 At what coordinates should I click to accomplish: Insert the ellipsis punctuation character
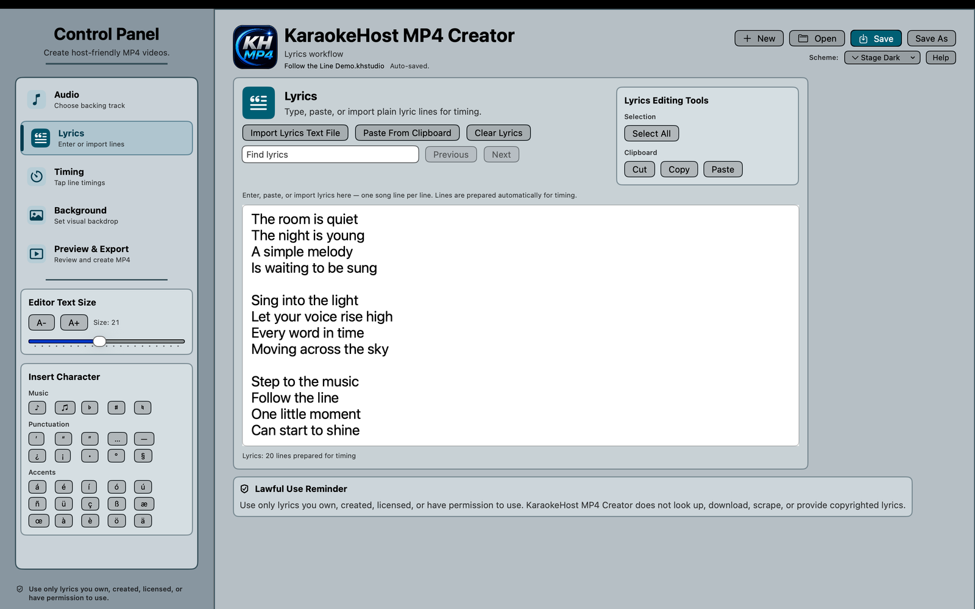118,438
